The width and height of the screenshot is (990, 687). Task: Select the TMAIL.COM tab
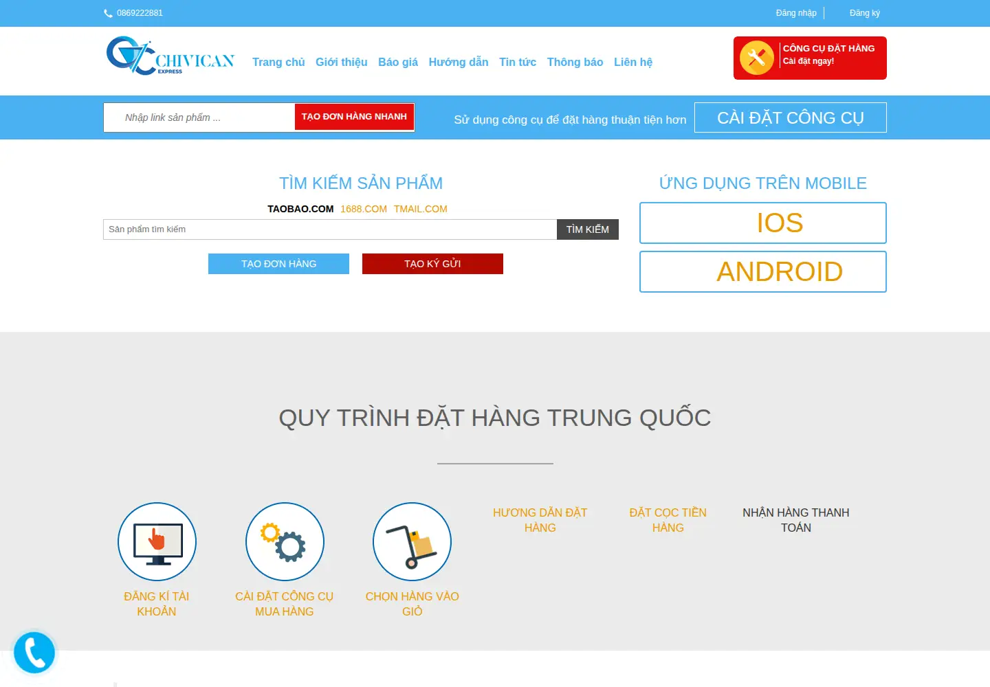tap(421, 209)
